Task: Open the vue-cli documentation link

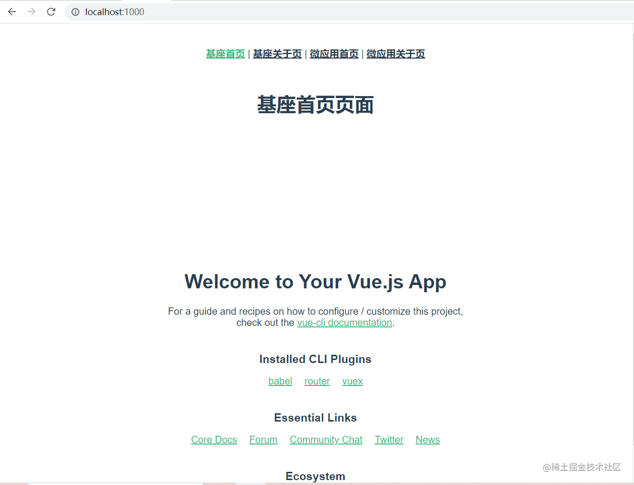Action: (x=345, y=323)
